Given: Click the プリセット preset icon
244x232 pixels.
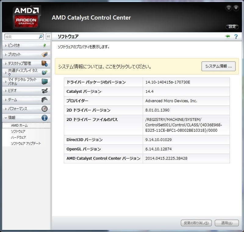Looking at the screenshot, I should (45, 55).
